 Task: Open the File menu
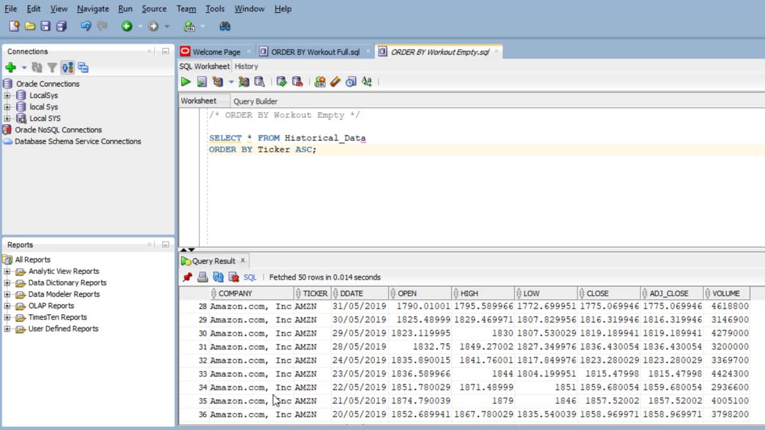click(x=11, y=8)
